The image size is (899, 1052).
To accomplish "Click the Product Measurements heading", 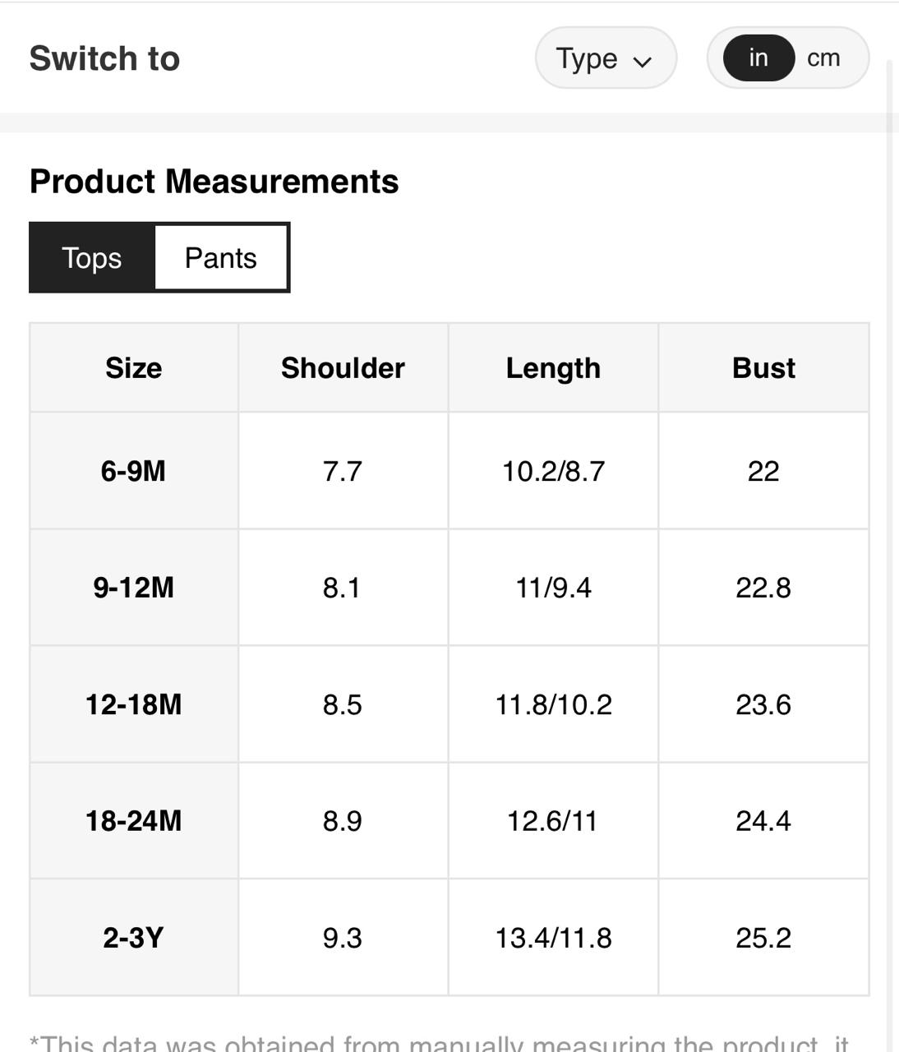I will click(x=214, y=182).
